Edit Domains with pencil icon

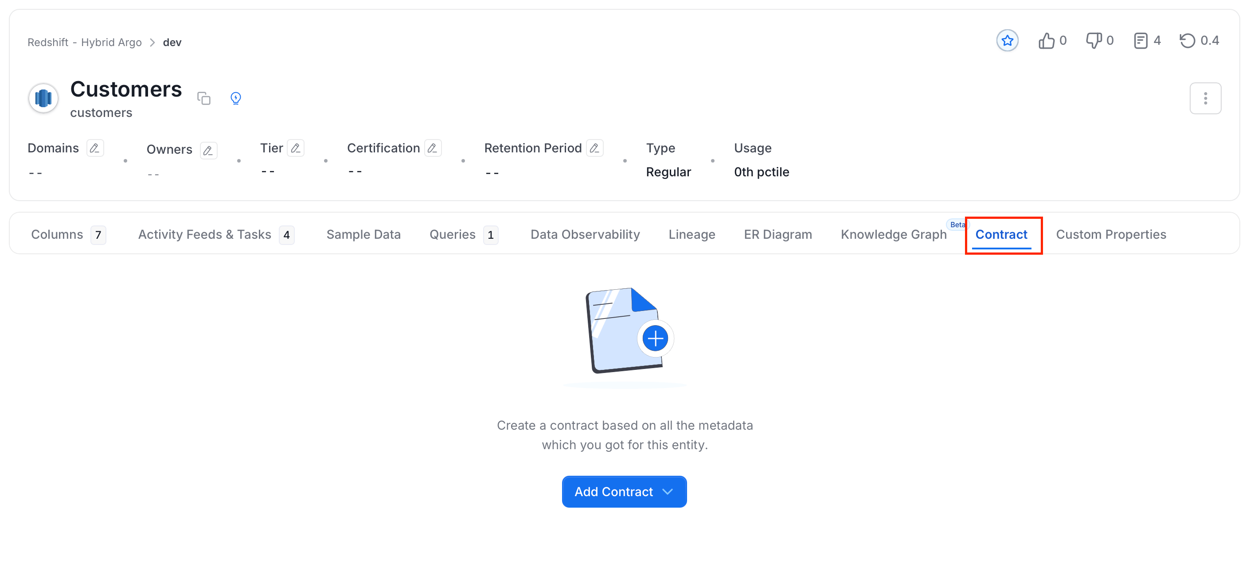[x=94, y=148]
